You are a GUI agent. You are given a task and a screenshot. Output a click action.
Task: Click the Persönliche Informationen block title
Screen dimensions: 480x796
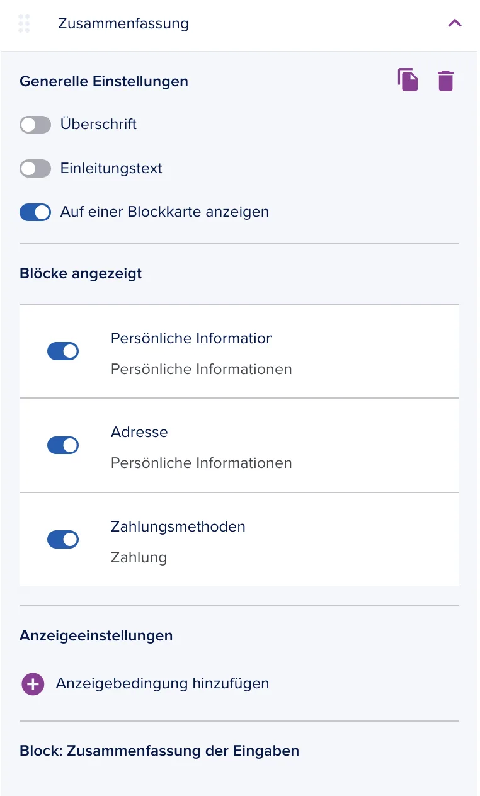pos(191,338)
